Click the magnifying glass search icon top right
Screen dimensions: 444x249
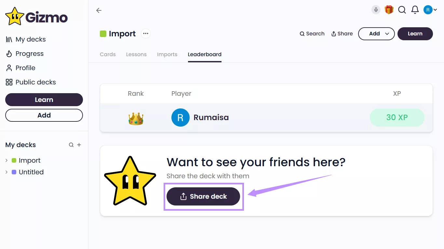(402, 10)
